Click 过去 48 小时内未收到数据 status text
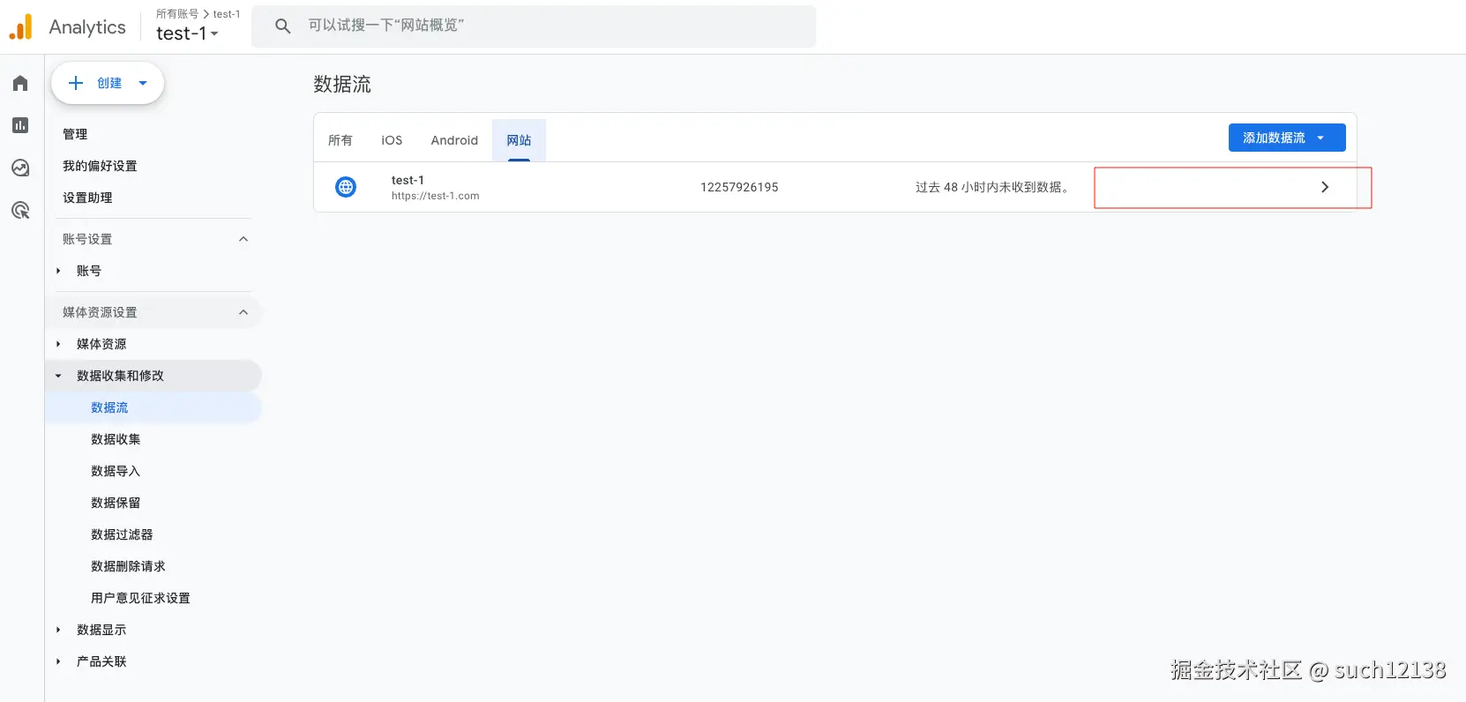The height and width of the screenshot is (702, 1466). point(994,187)
